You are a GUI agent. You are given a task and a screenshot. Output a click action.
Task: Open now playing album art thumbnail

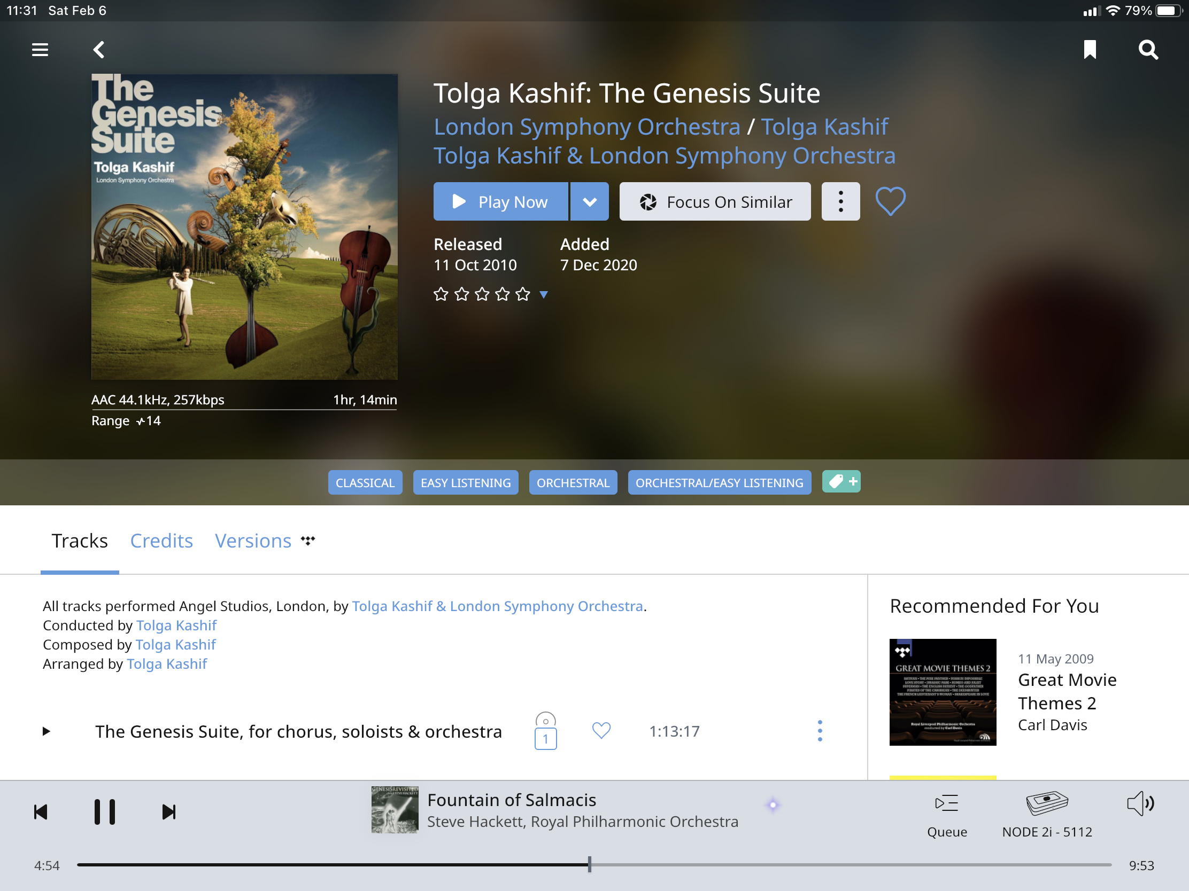coord(395,810)
